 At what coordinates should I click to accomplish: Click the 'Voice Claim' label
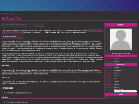click(x=109, y=91)
